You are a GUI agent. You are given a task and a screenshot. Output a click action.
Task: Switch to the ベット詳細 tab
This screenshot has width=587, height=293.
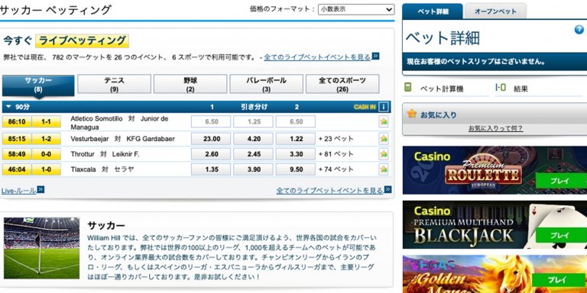point(433,11)
